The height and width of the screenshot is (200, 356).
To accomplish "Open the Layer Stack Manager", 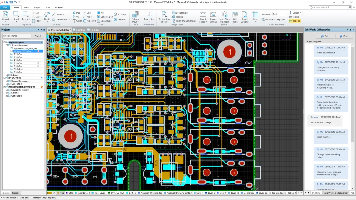I will (x=224, y=17).
